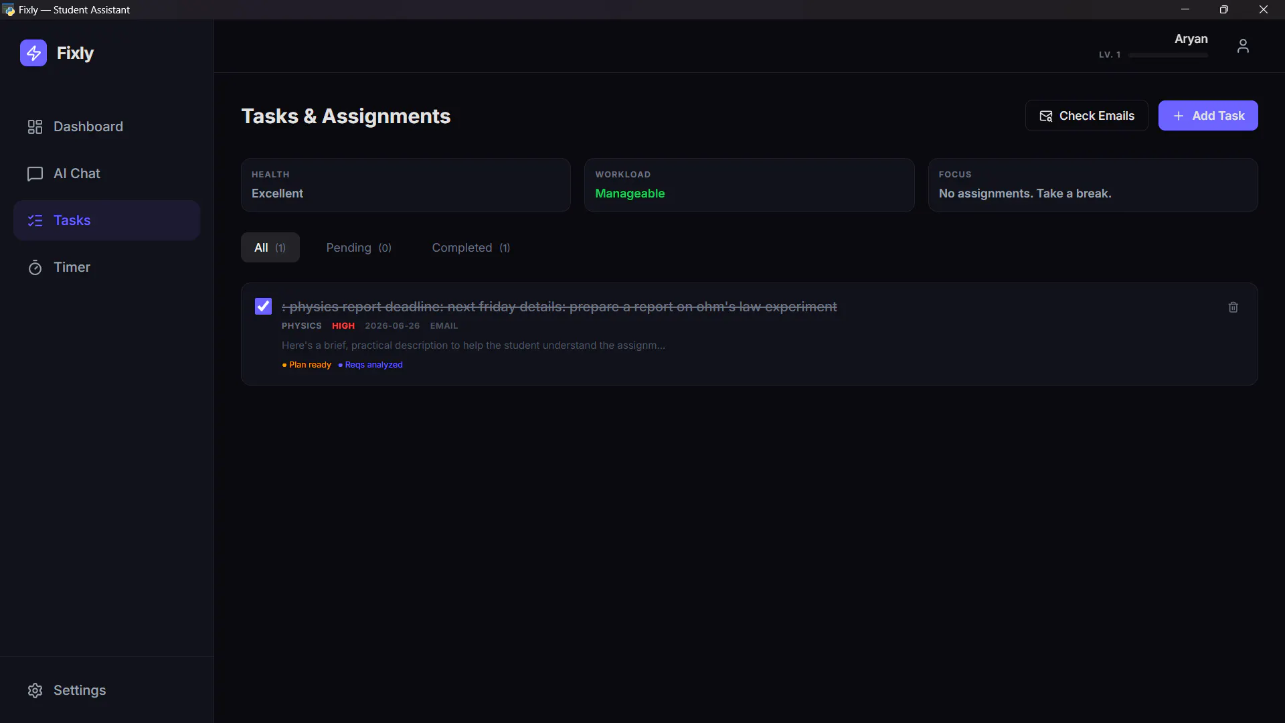Click the EMAIL source tag

[x=444, y=326]
